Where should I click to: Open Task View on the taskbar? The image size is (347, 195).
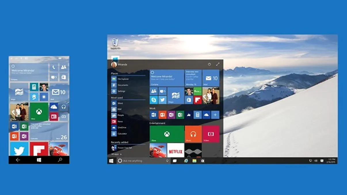point(175,160)
